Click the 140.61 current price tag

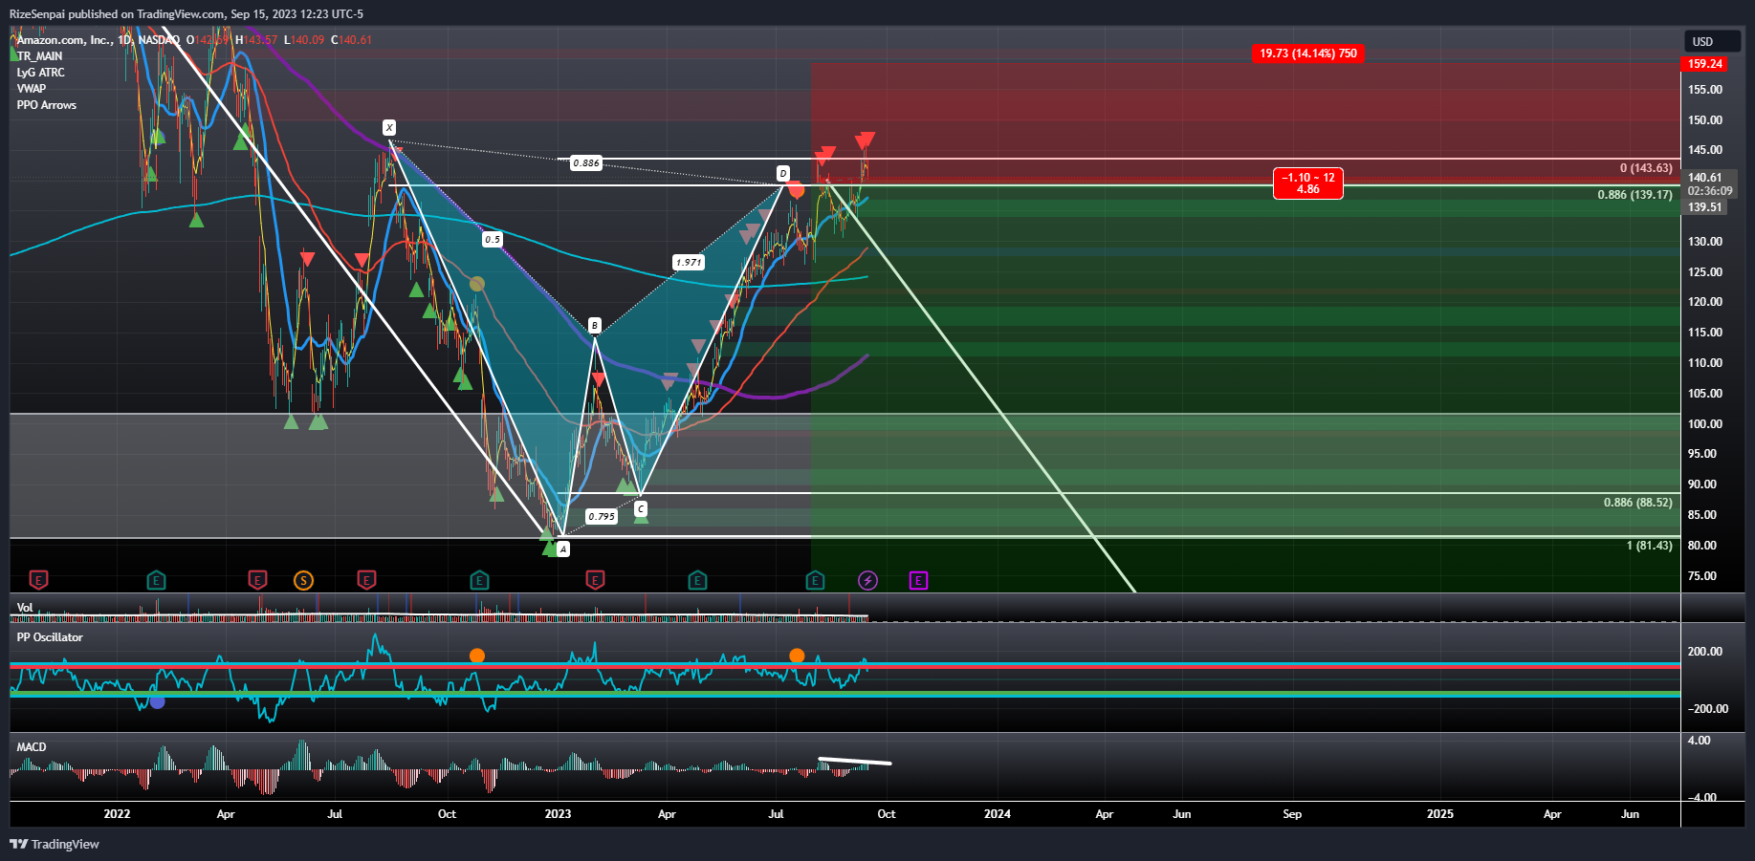(x=1705, y=178)
